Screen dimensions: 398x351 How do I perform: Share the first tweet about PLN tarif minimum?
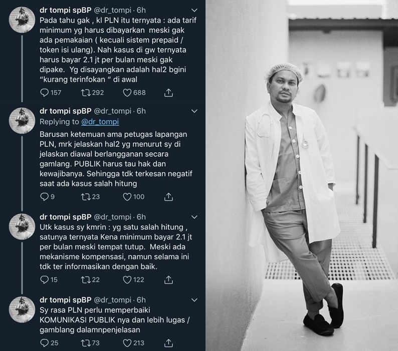coord(168,93)
